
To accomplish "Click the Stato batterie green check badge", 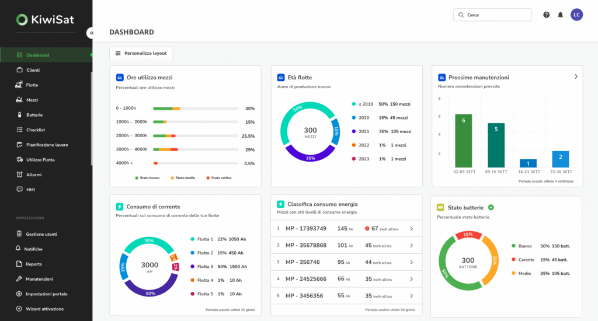I will [x=491, y=207].
